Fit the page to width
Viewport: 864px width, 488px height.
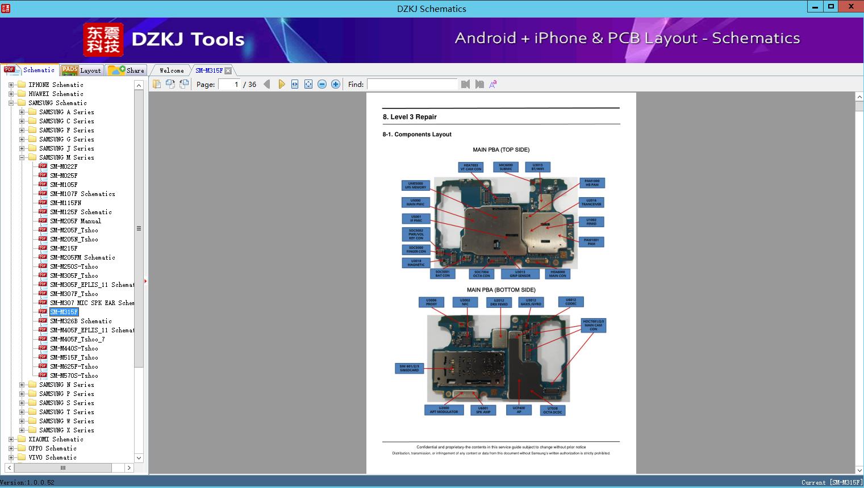coord(295,84)
